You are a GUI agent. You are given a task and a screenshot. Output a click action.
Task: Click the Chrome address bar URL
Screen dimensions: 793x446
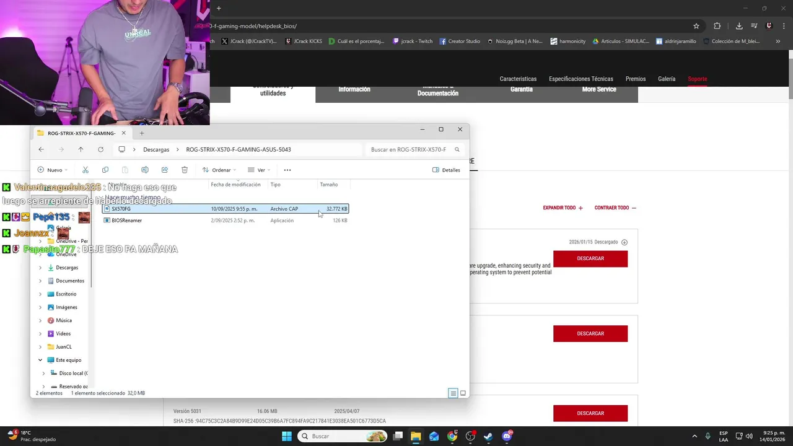click(x=254, y=26)
